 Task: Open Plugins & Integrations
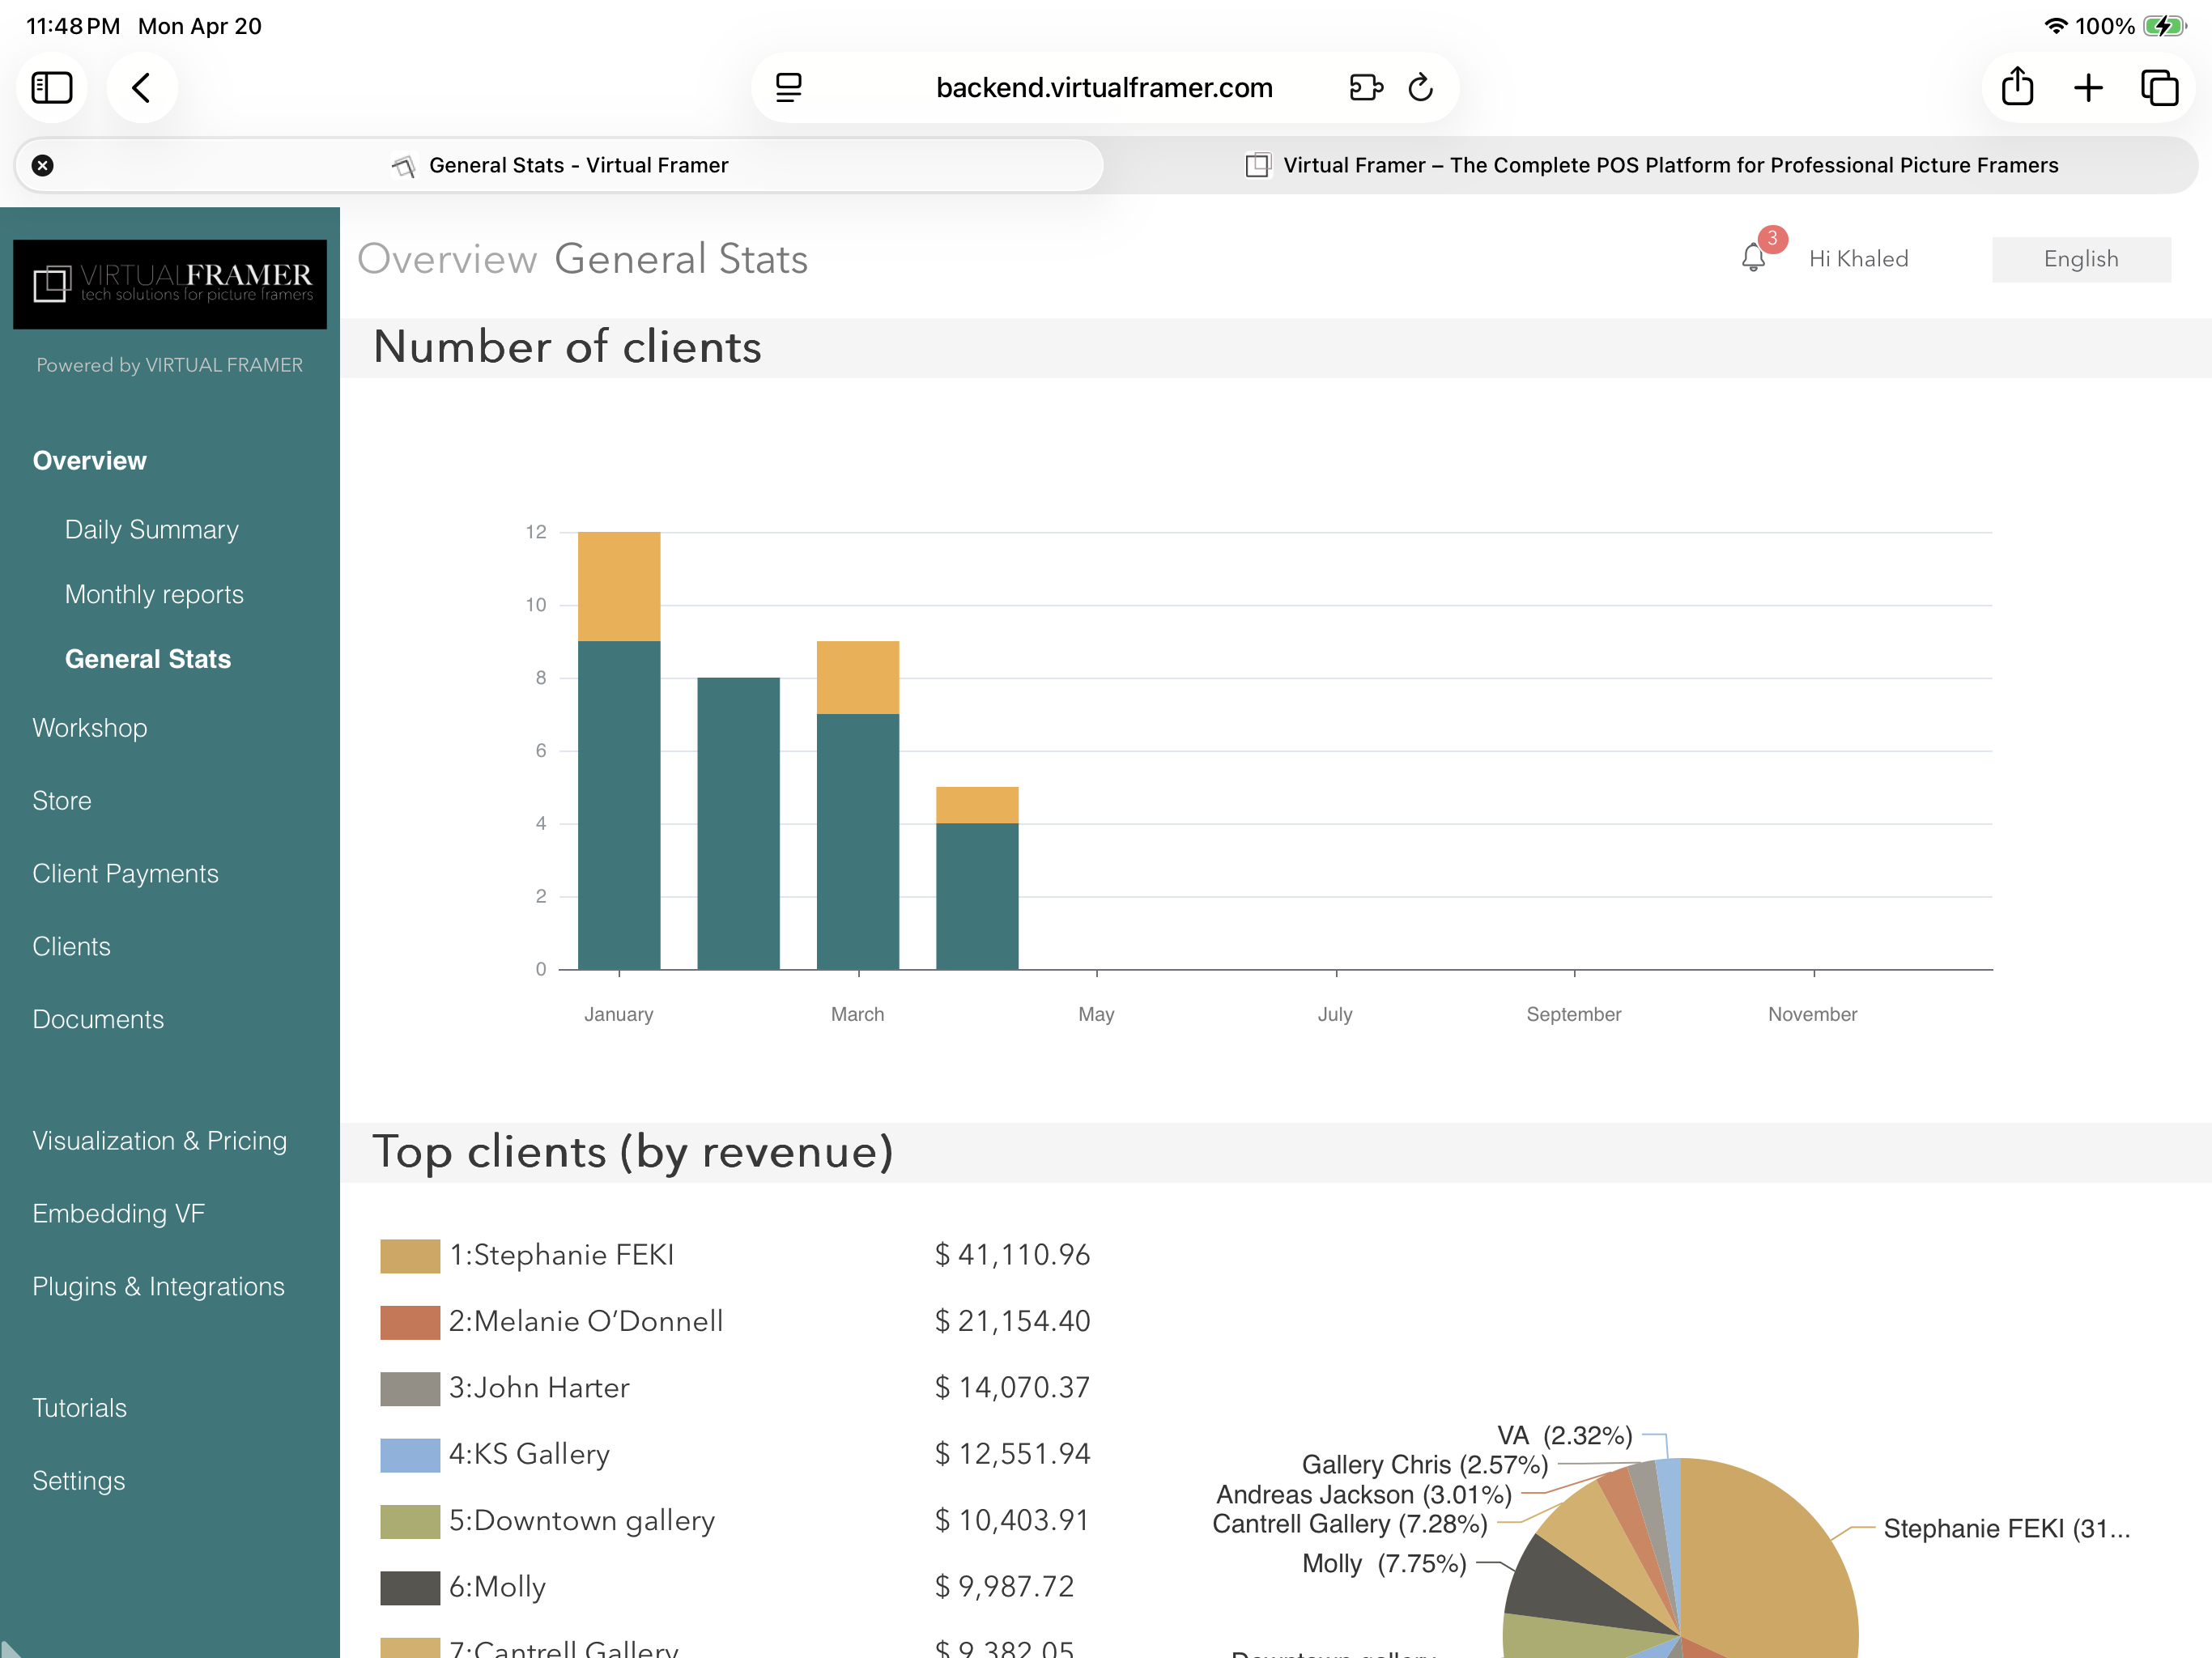(x=158, y=1287)
